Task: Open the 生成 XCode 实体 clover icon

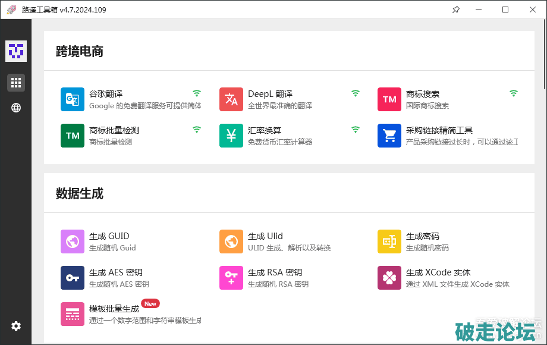Action: (389, 278)
